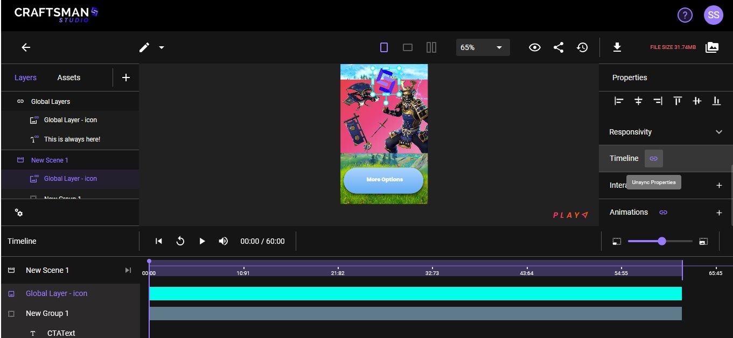Image resolution: width=733 pixels, height=338 pixels.
Task: Open the pencil tool dropdown arrow
Action: tap(161, 47)
